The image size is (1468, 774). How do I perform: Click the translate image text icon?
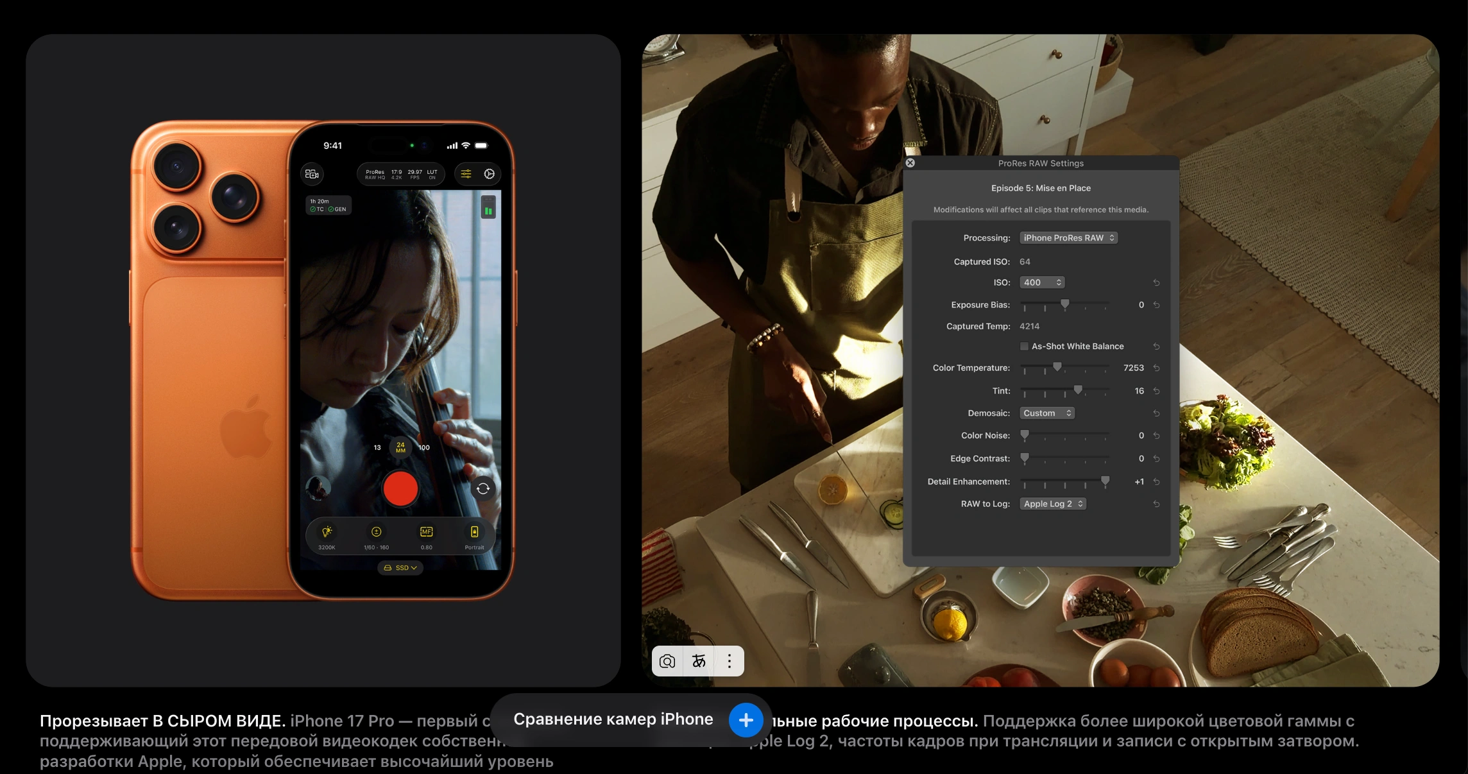pyautogui.click(x=699, y=661)
